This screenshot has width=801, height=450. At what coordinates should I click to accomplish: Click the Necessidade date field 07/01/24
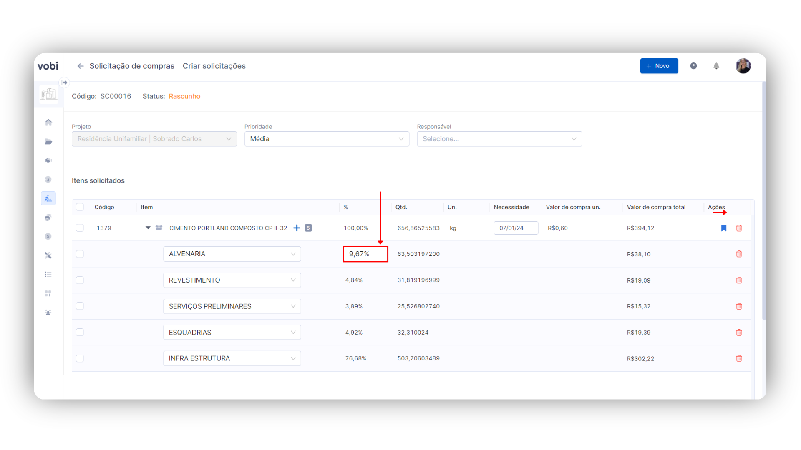(x=515, y=228)
